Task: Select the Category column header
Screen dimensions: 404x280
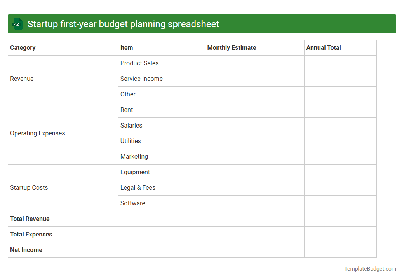Action: click(x=23, y=47)
